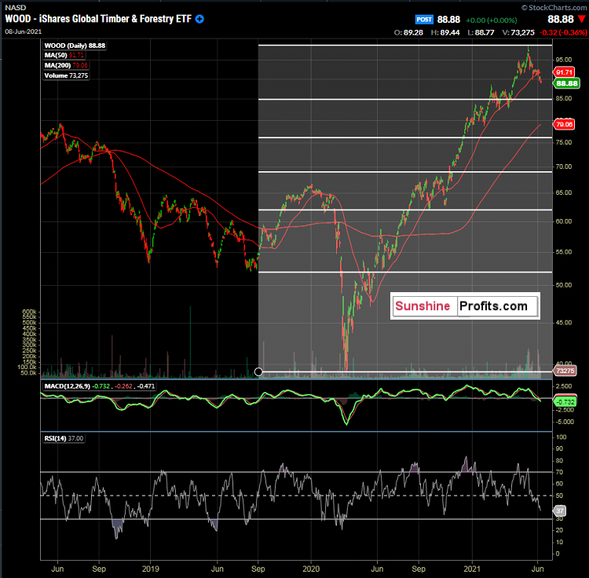Click the blue POST badge

click(x=424, y=20)
